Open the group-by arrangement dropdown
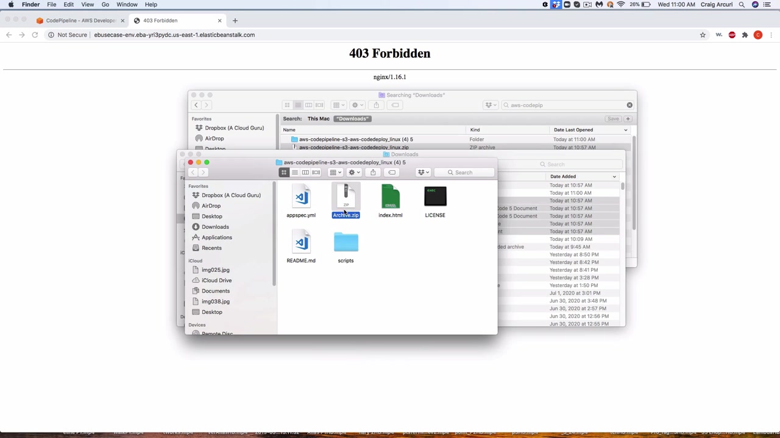The image size is (780, 438). [x=335, y=172]
